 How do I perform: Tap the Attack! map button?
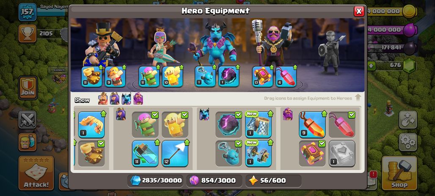click(x=36, y=173)
